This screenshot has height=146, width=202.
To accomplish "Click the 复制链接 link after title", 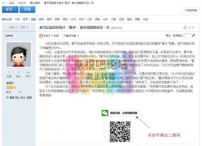I will pyautogui.click(x=117, y=28).
